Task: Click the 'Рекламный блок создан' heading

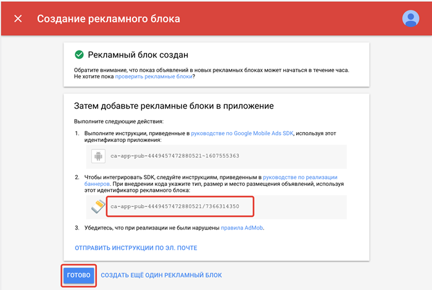Action: (138, 54)
